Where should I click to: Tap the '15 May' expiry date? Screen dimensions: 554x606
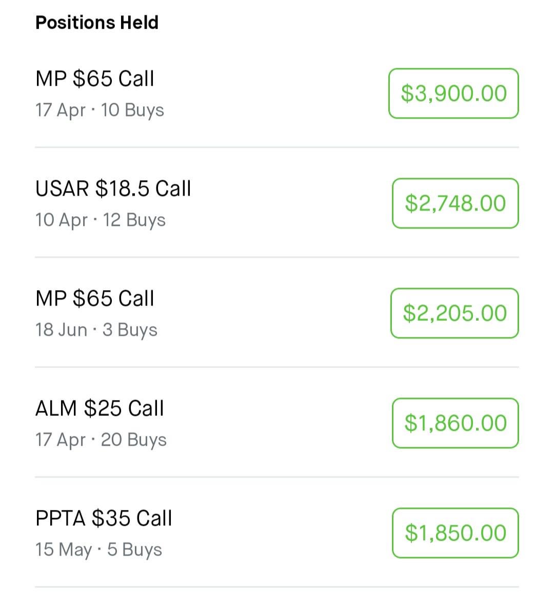64,550
